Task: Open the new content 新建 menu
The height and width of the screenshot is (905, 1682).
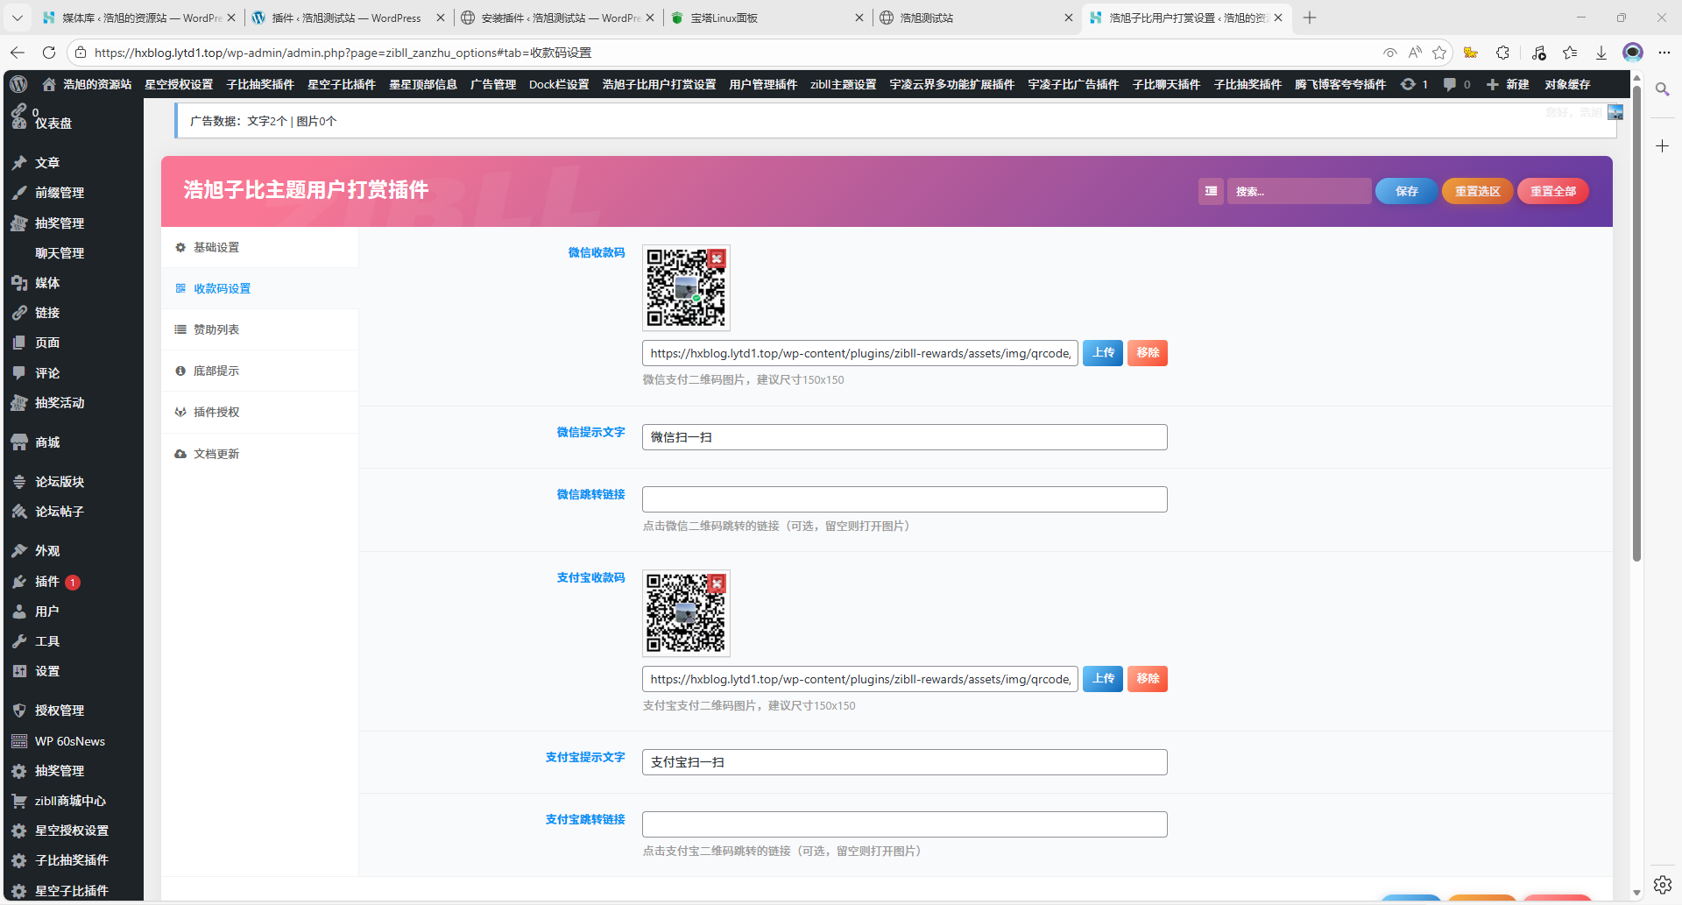Action: [1508, 84]
